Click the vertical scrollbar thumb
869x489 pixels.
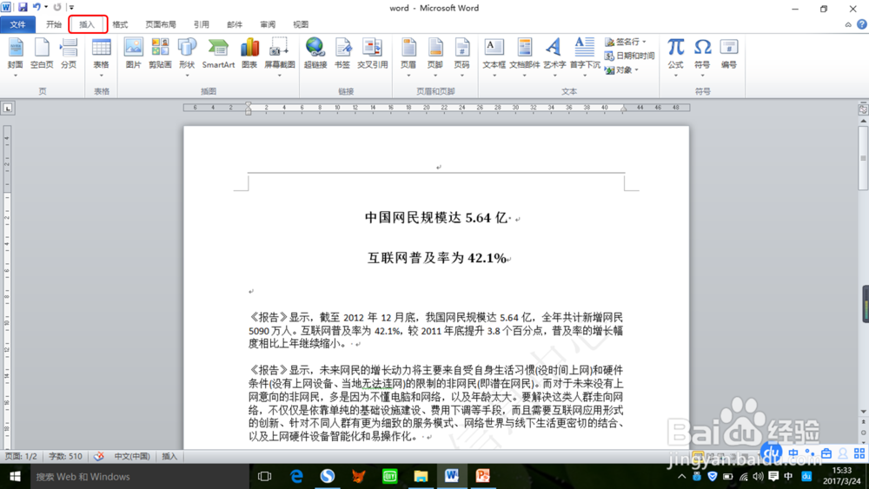coord(863,158)
